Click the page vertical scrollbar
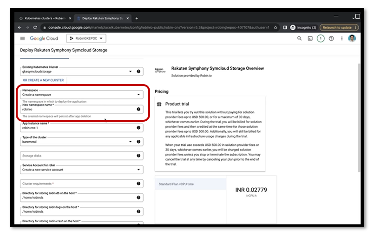Image resolution: width=374 pixels, height=236 pixels. pyautogui.click(x=359, y=118)
